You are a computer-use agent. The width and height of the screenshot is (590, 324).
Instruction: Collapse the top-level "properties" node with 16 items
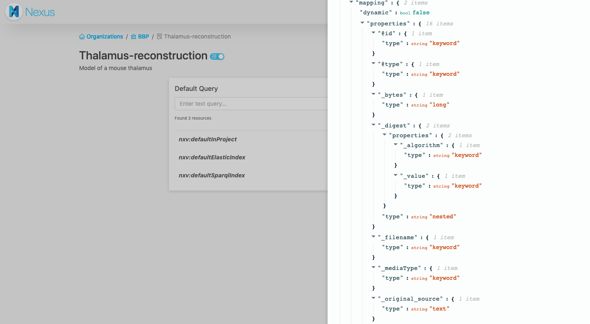click(x=362, y=23)
